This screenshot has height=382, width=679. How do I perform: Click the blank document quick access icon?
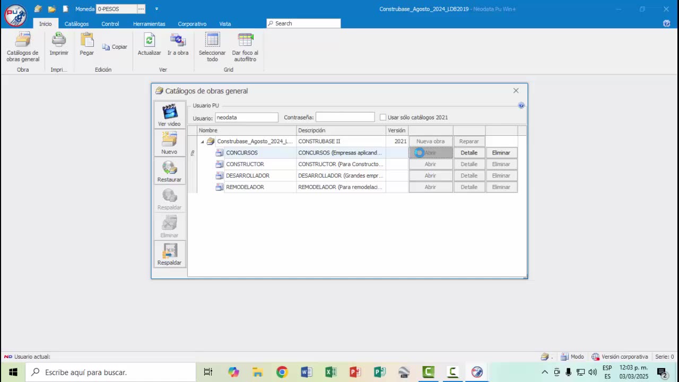click(65, 9)
